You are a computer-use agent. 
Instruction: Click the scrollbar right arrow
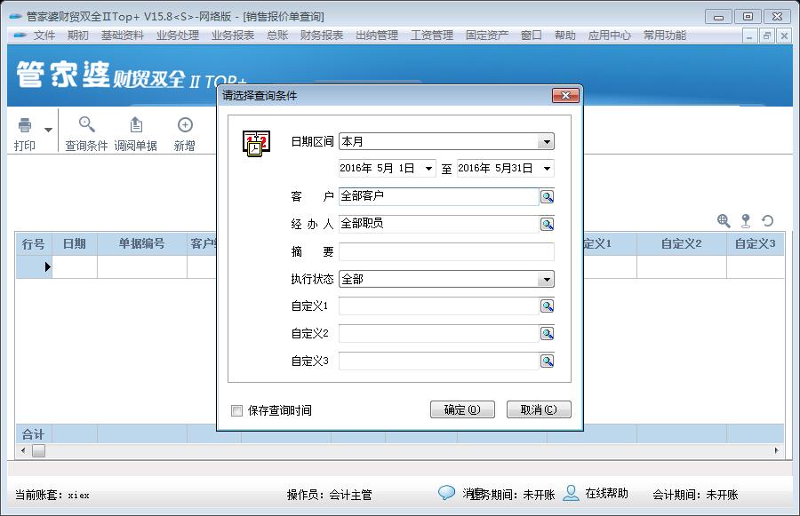pos(777,451)
